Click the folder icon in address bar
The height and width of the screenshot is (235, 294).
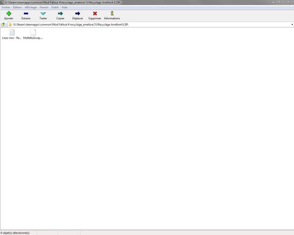[x=10, y=24]
